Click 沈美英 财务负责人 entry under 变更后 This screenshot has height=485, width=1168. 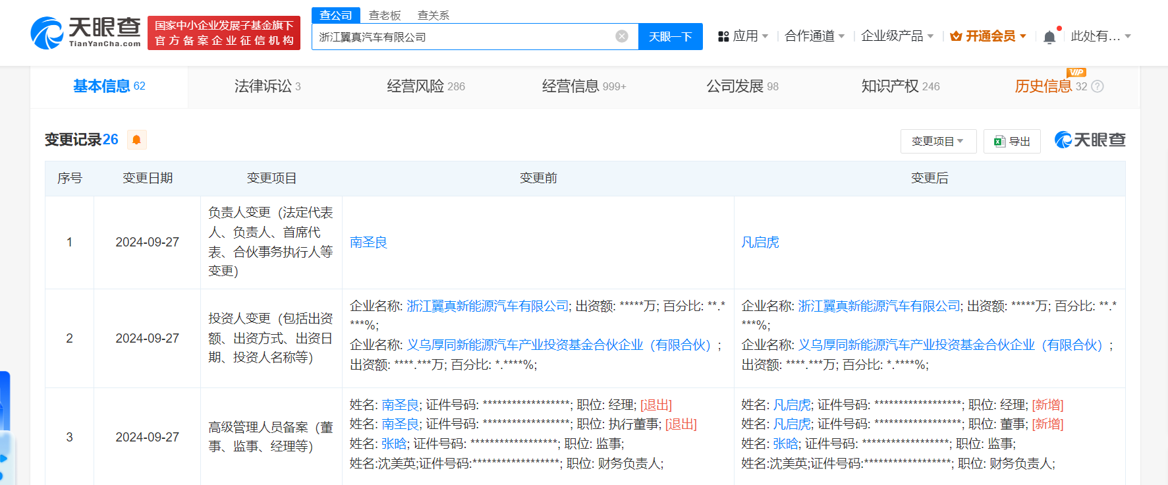tap(898, 463)
